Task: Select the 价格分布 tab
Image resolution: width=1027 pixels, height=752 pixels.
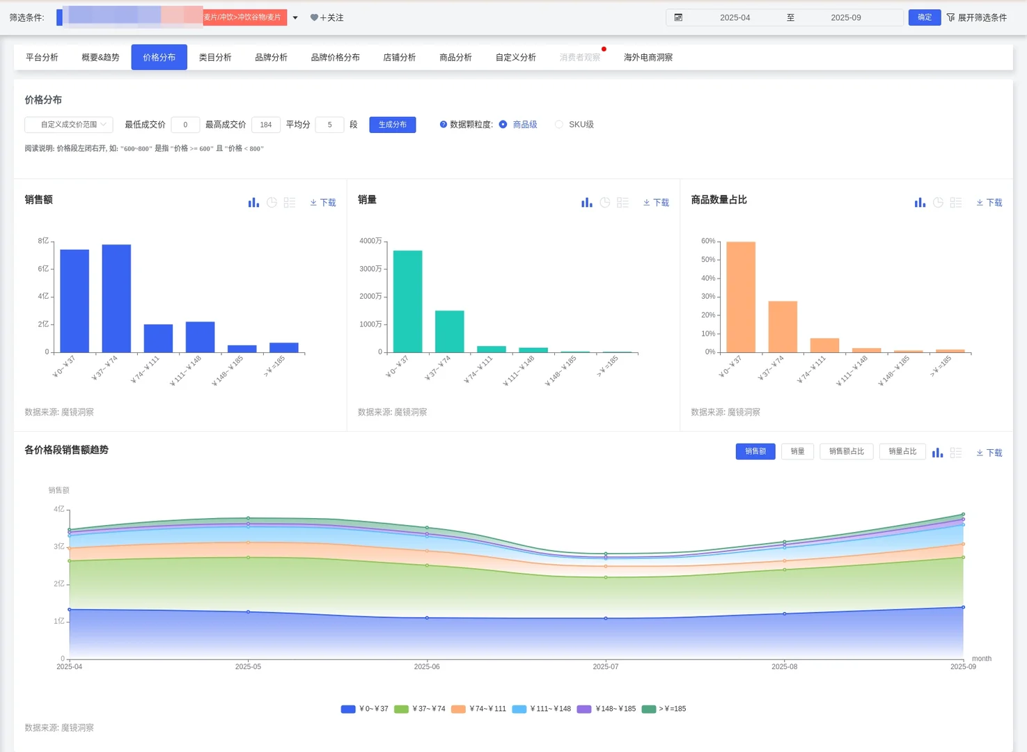Action: [159, 57]
